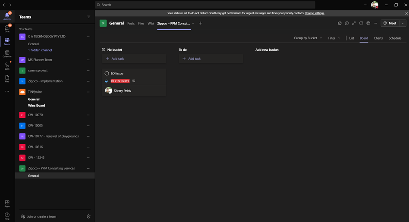Open more options for CW-10816 team
This screenshot has width=409, height=222.
tap(89, 147)
